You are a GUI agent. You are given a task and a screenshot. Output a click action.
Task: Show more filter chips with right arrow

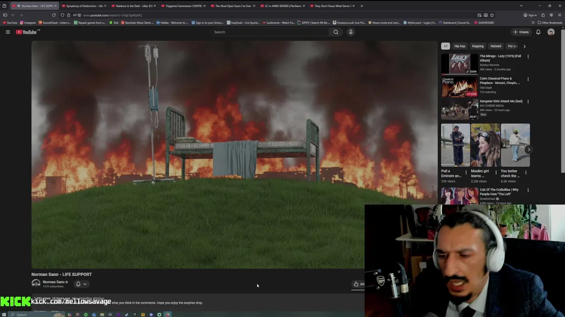524,46
